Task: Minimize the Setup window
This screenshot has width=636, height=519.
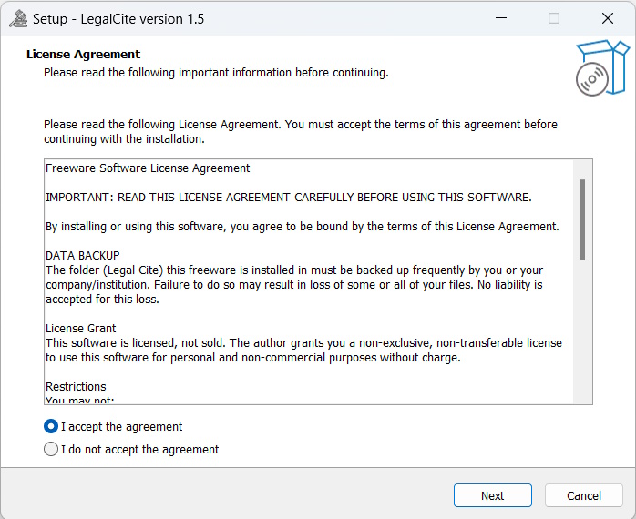Action: [x=500, y=18]
